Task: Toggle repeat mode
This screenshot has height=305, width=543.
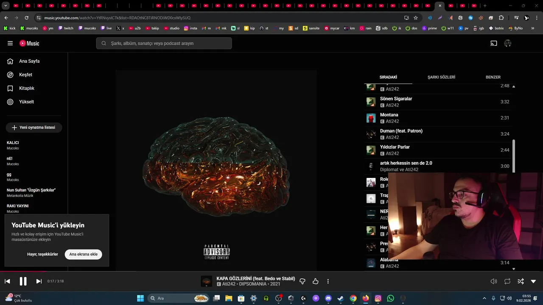Action: pyautogui.click(x=507, y=281)
